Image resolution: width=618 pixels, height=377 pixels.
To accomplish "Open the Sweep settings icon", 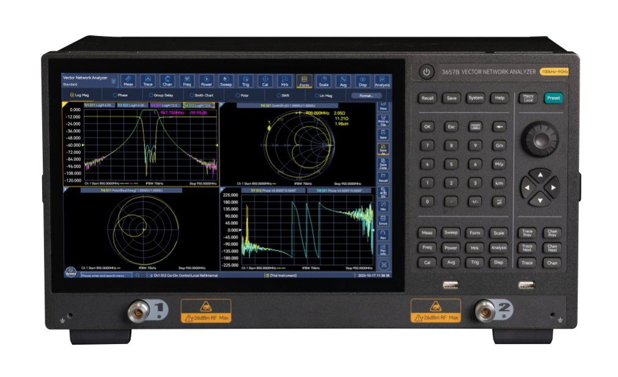I will coord(226,81).
